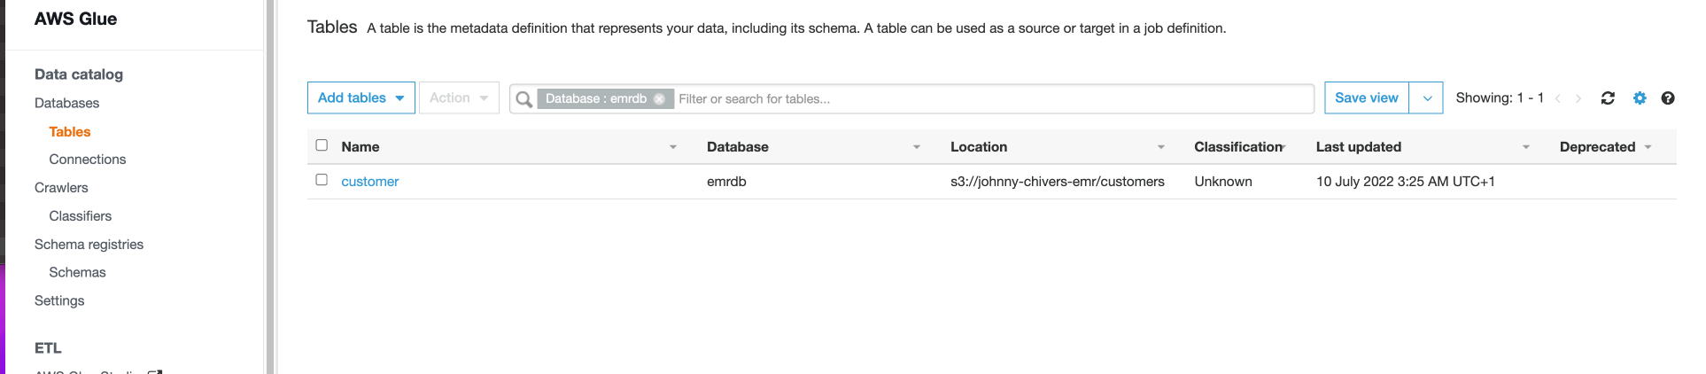Click the help question mark icon

pos(1668,98)
